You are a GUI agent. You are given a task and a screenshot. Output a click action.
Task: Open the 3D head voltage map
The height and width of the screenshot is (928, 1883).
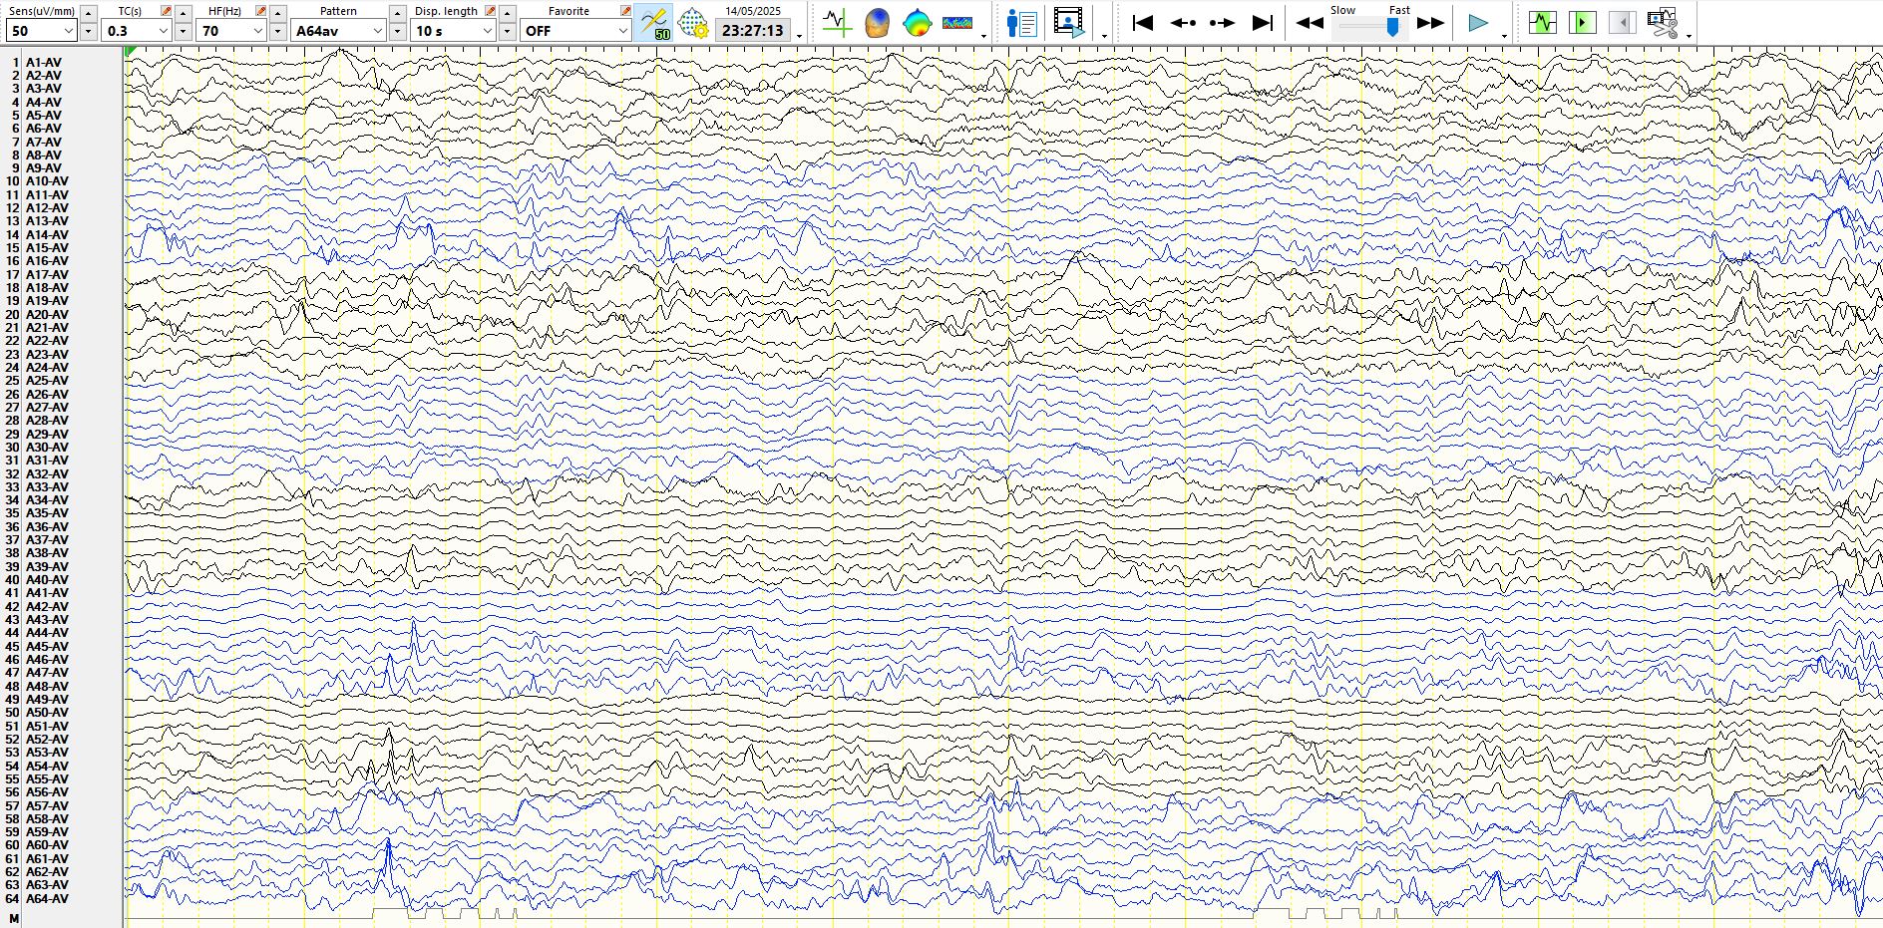point(877,22)
